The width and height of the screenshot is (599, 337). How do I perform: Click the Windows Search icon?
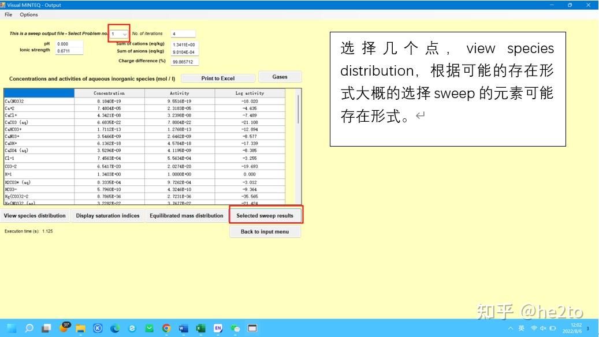point(29,328)
